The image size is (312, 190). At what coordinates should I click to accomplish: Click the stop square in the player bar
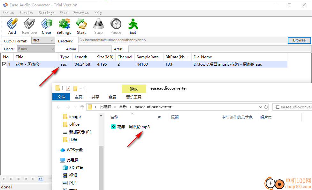[19, 179]
